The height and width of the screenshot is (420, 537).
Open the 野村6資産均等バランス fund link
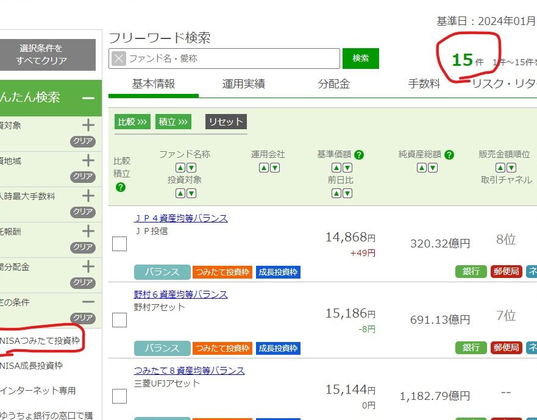coord(181,294)
